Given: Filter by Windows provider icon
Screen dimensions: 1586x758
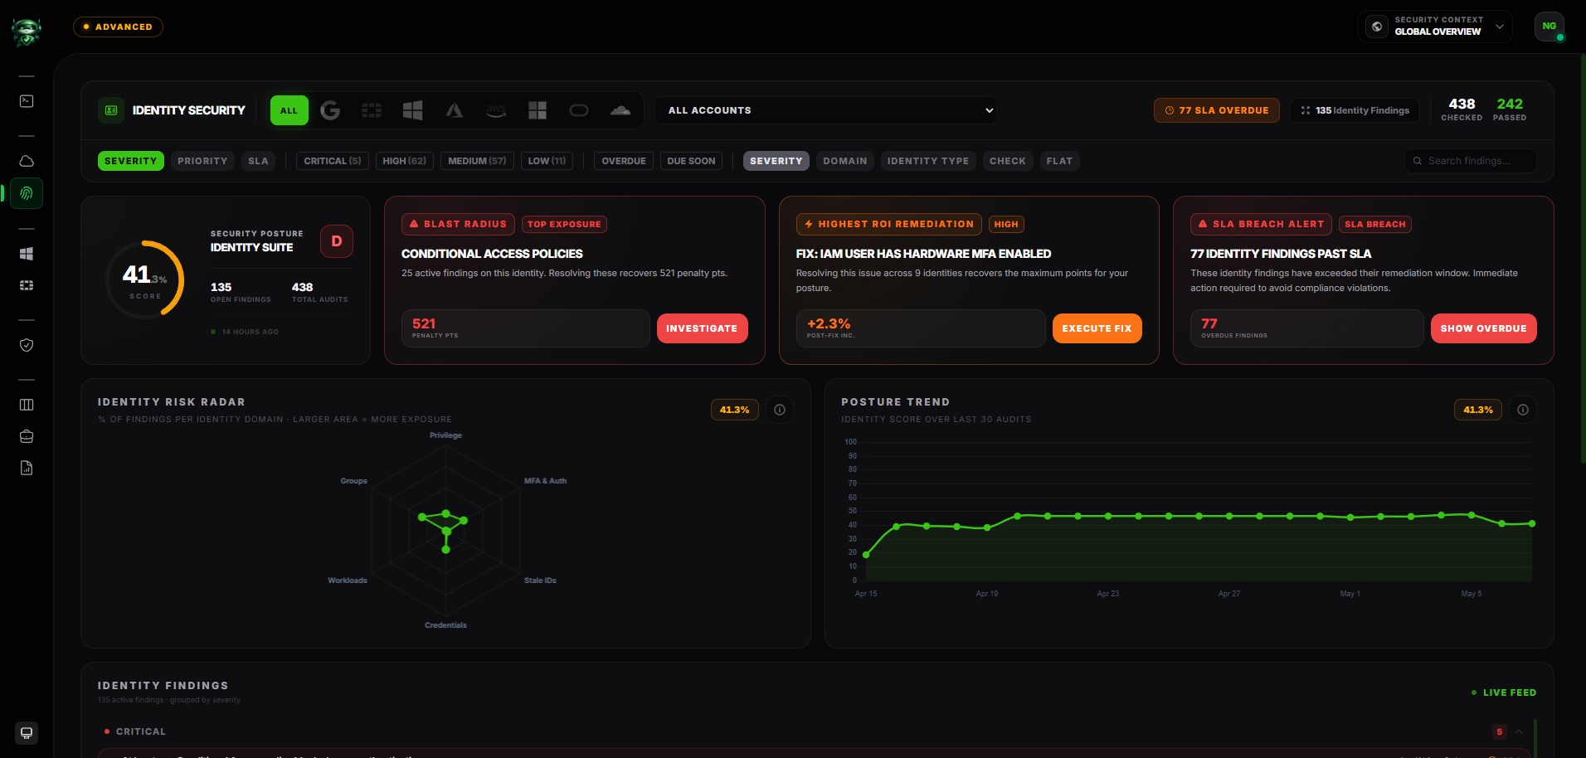Looking at the screenshot, I should click(x=413, y=110).
